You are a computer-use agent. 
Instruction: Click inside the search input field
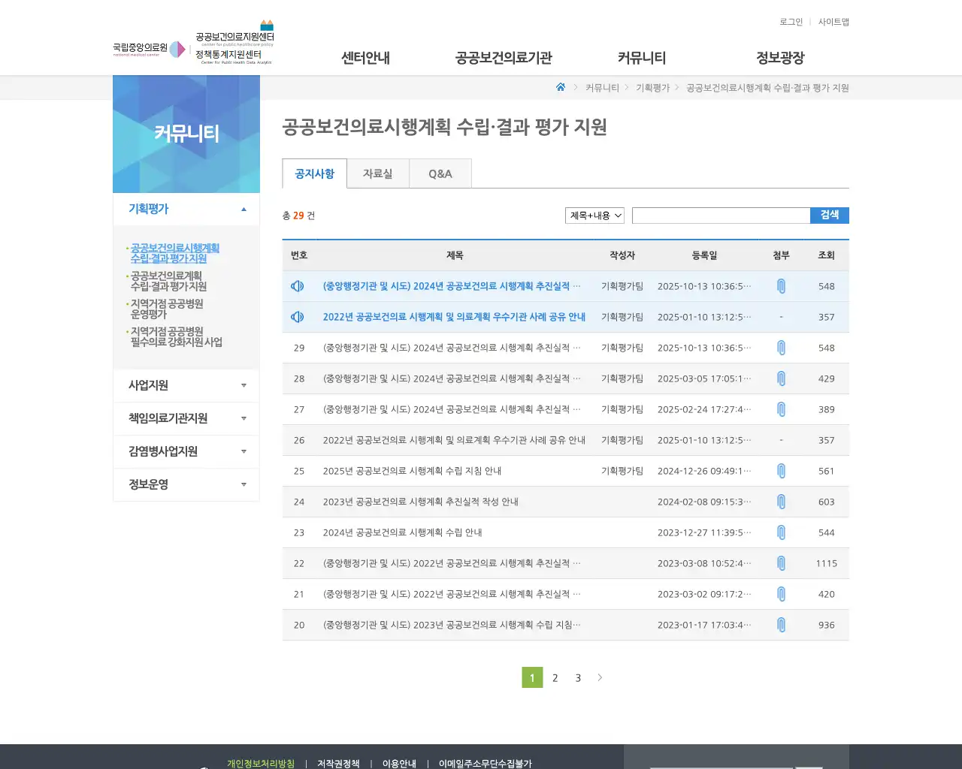(720, 215)
